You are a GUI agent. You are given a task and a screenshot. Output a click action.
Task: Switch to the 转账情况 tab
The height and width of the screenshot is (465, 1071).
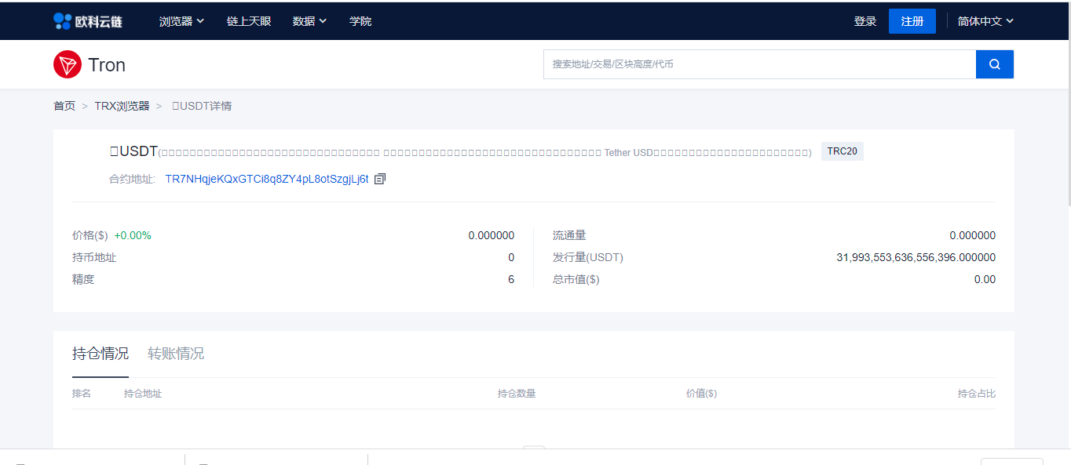pos(176,354)
